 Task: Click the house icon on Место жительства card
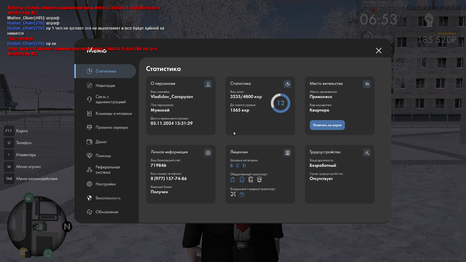pyautogui.click(x=367, y=84)
